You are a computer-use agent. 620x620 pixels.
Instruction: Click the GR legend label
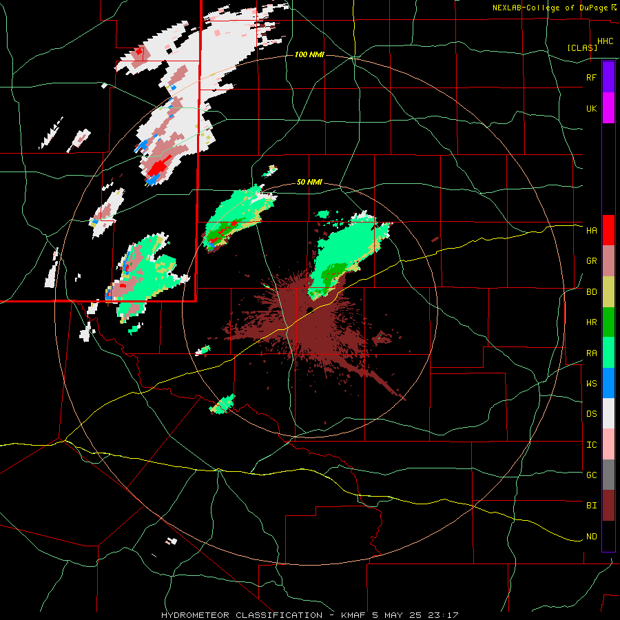(591, 261)
